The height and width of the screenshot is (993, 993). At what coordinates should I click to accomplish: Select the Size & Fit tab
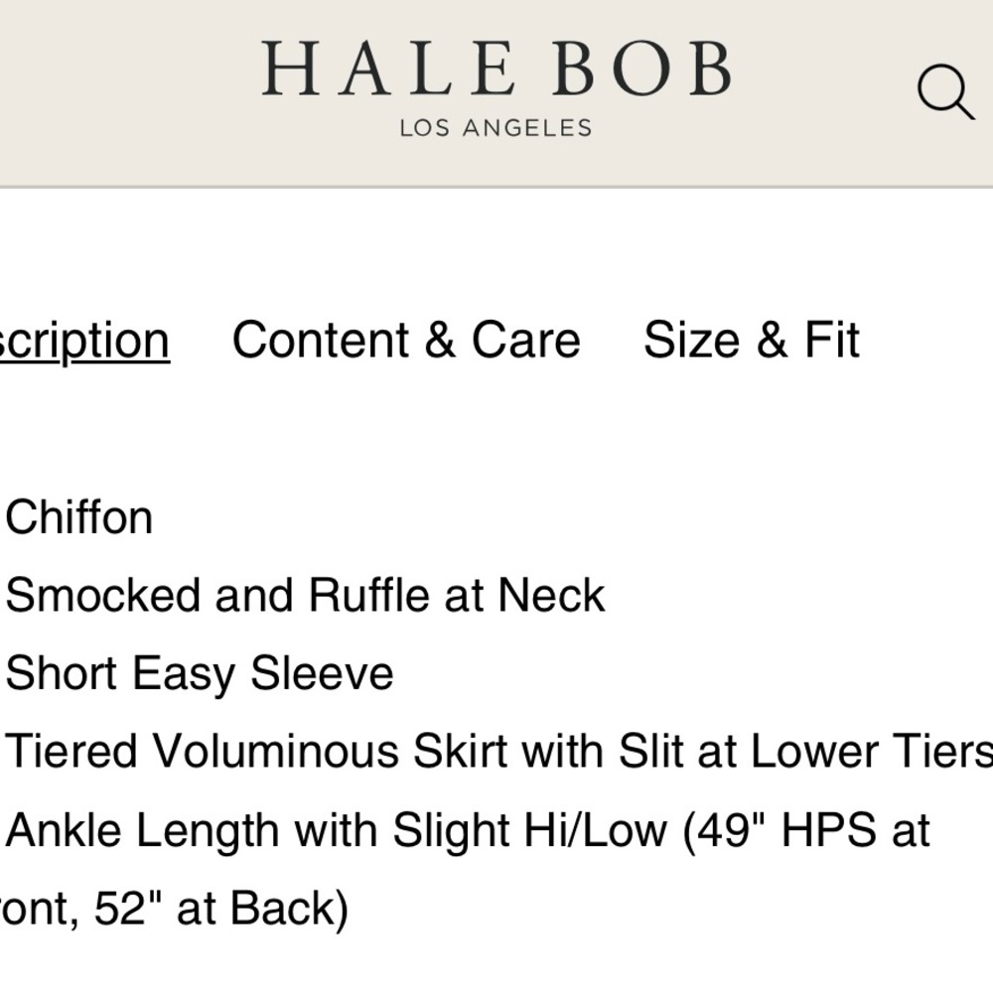point(751,341)
